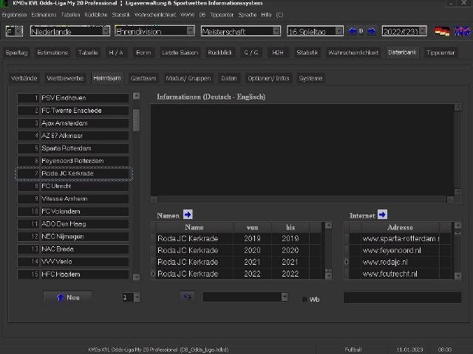Image resolution: width=473 pixels, height=354 pixels.
Task: Open the Hilfe menu
Action: (x=266, y=15)
